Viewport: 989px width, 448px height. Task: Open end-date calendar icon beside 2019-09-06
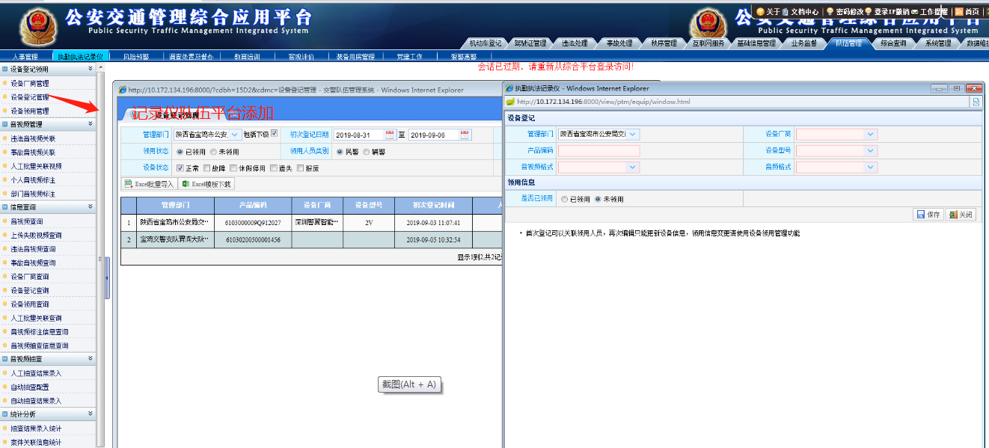[465, 135]
